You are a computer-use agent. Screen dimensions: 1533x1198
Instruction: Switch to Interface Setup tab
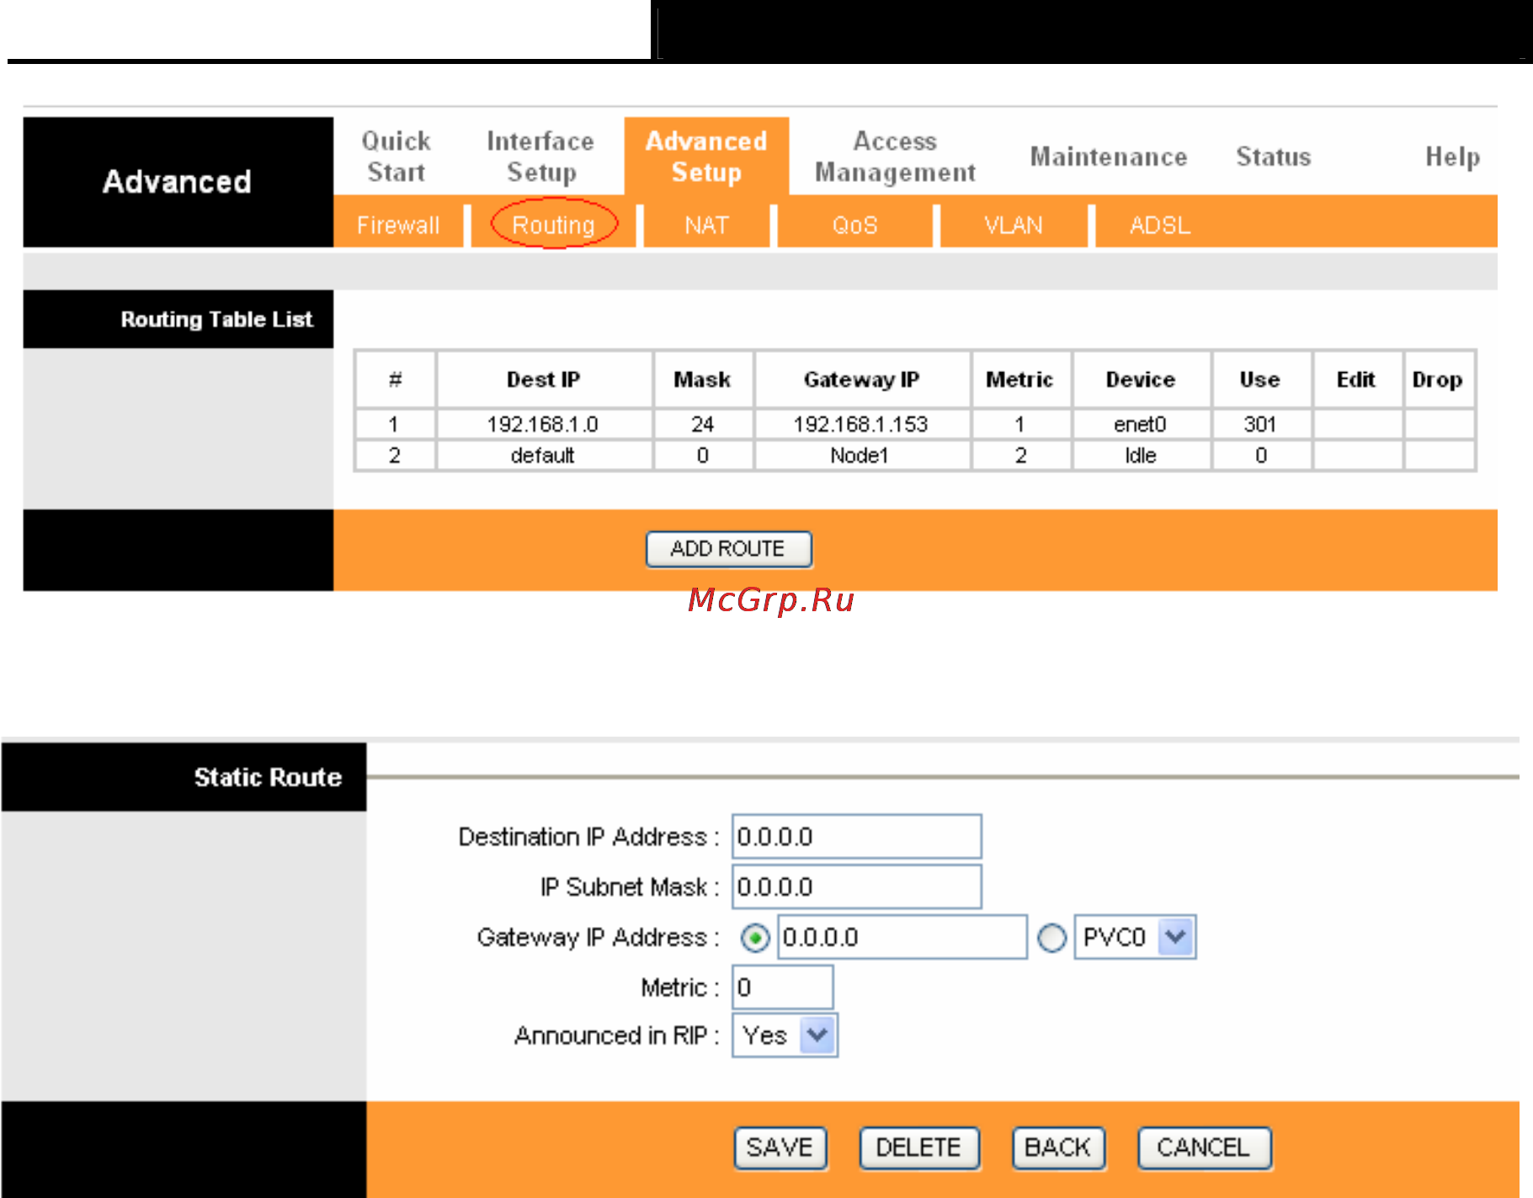coord(540,157)
